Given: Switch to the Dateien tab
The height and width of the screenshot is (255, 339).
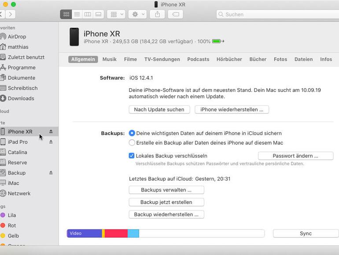Looking at the screenshot, I should click(303, 60).
